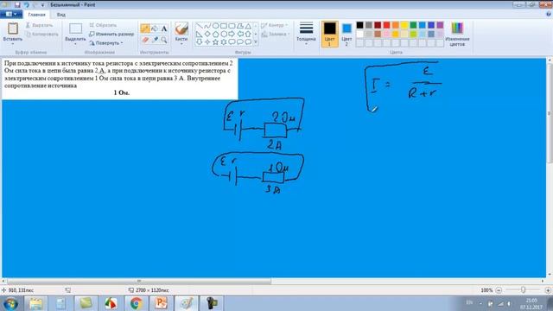This screenshot has height=311, width=553.
Task: Open Chrome from the taskbar
Action: click(136, 303)
